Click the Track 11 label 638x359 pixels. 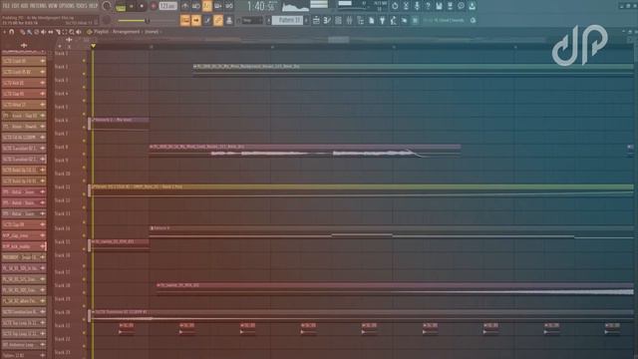[62, 187]
